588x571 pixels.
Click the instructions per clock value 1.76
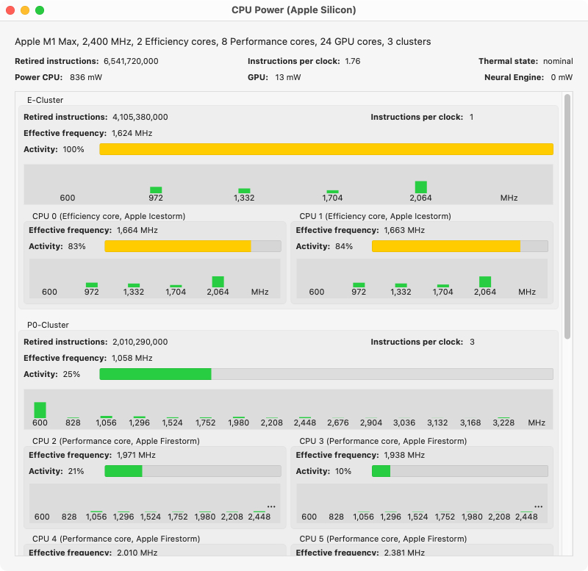click(353, 61)
